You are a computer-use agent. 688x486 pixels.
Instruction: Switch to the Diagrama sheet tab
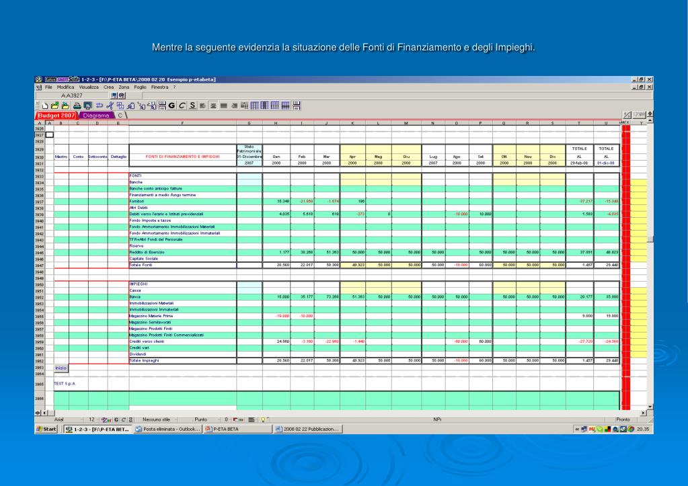pyautogui.click(x=95, y=116)
